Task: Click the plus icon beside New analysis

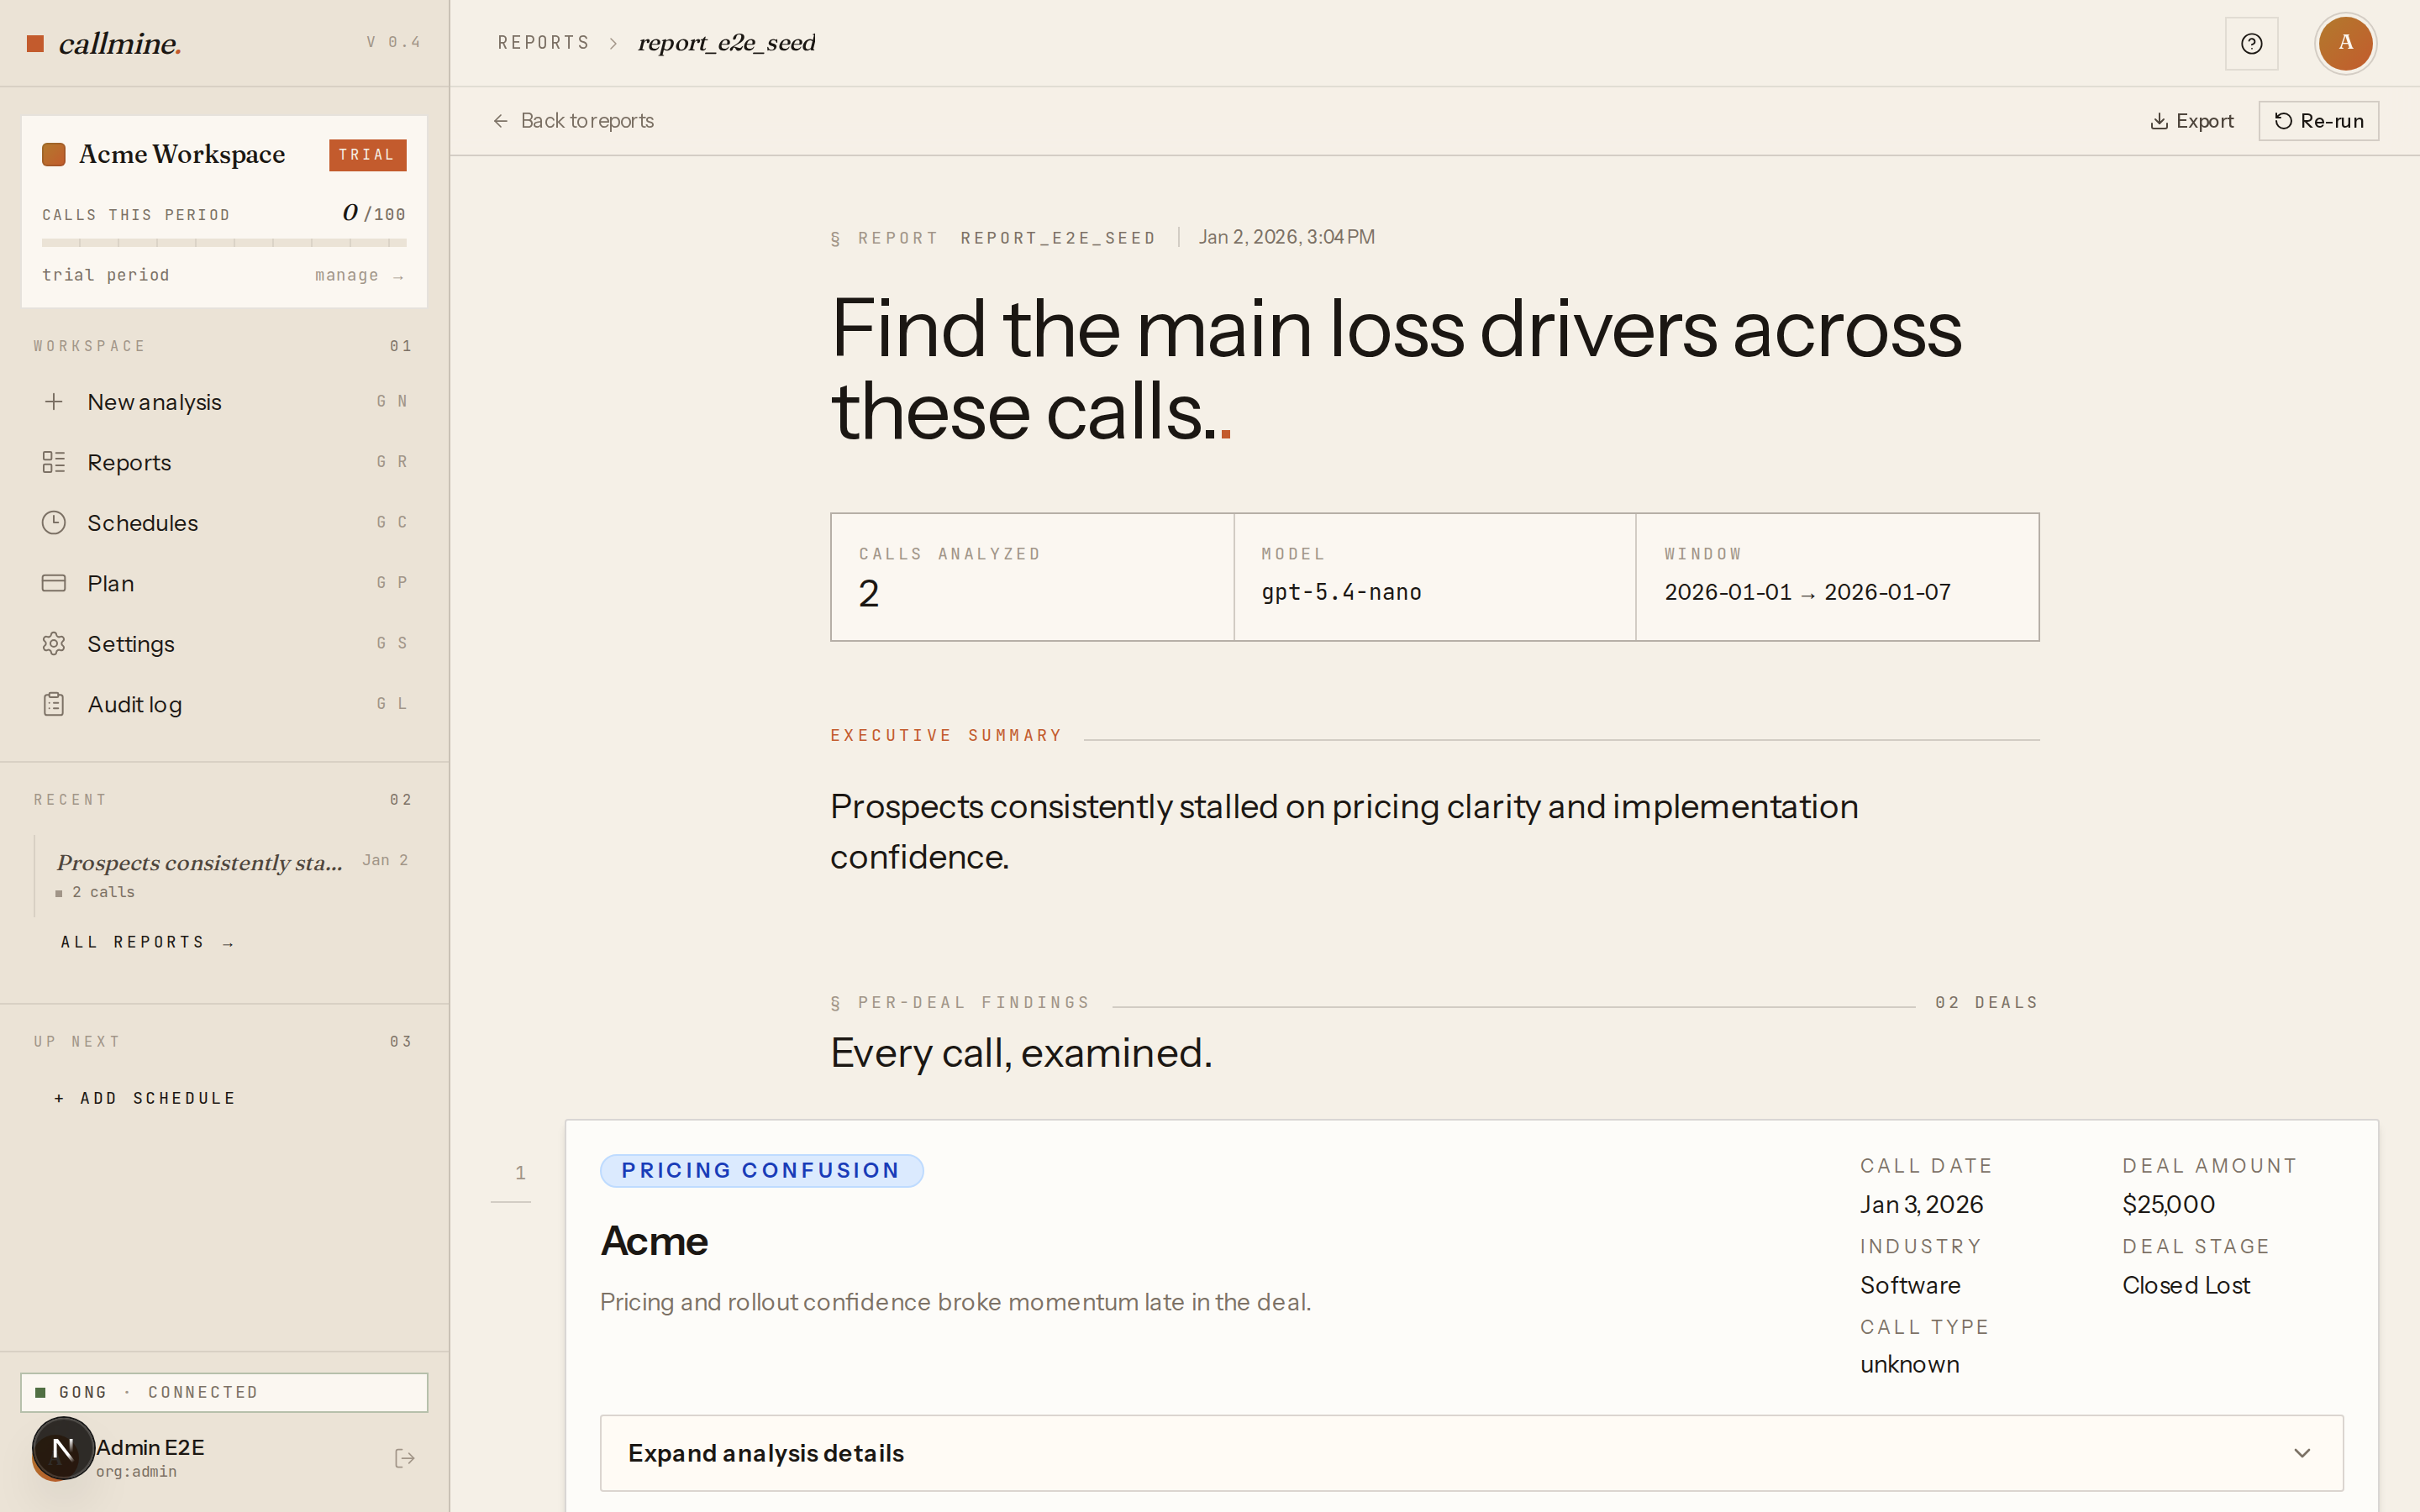Action: pos(54,402)
